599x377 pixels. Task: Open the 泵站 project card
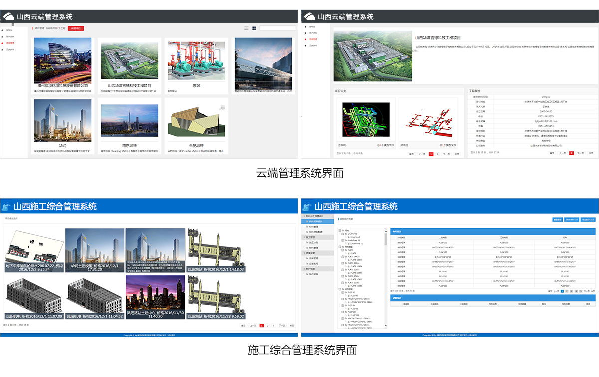pyautogui.click(x=196, y=66)
